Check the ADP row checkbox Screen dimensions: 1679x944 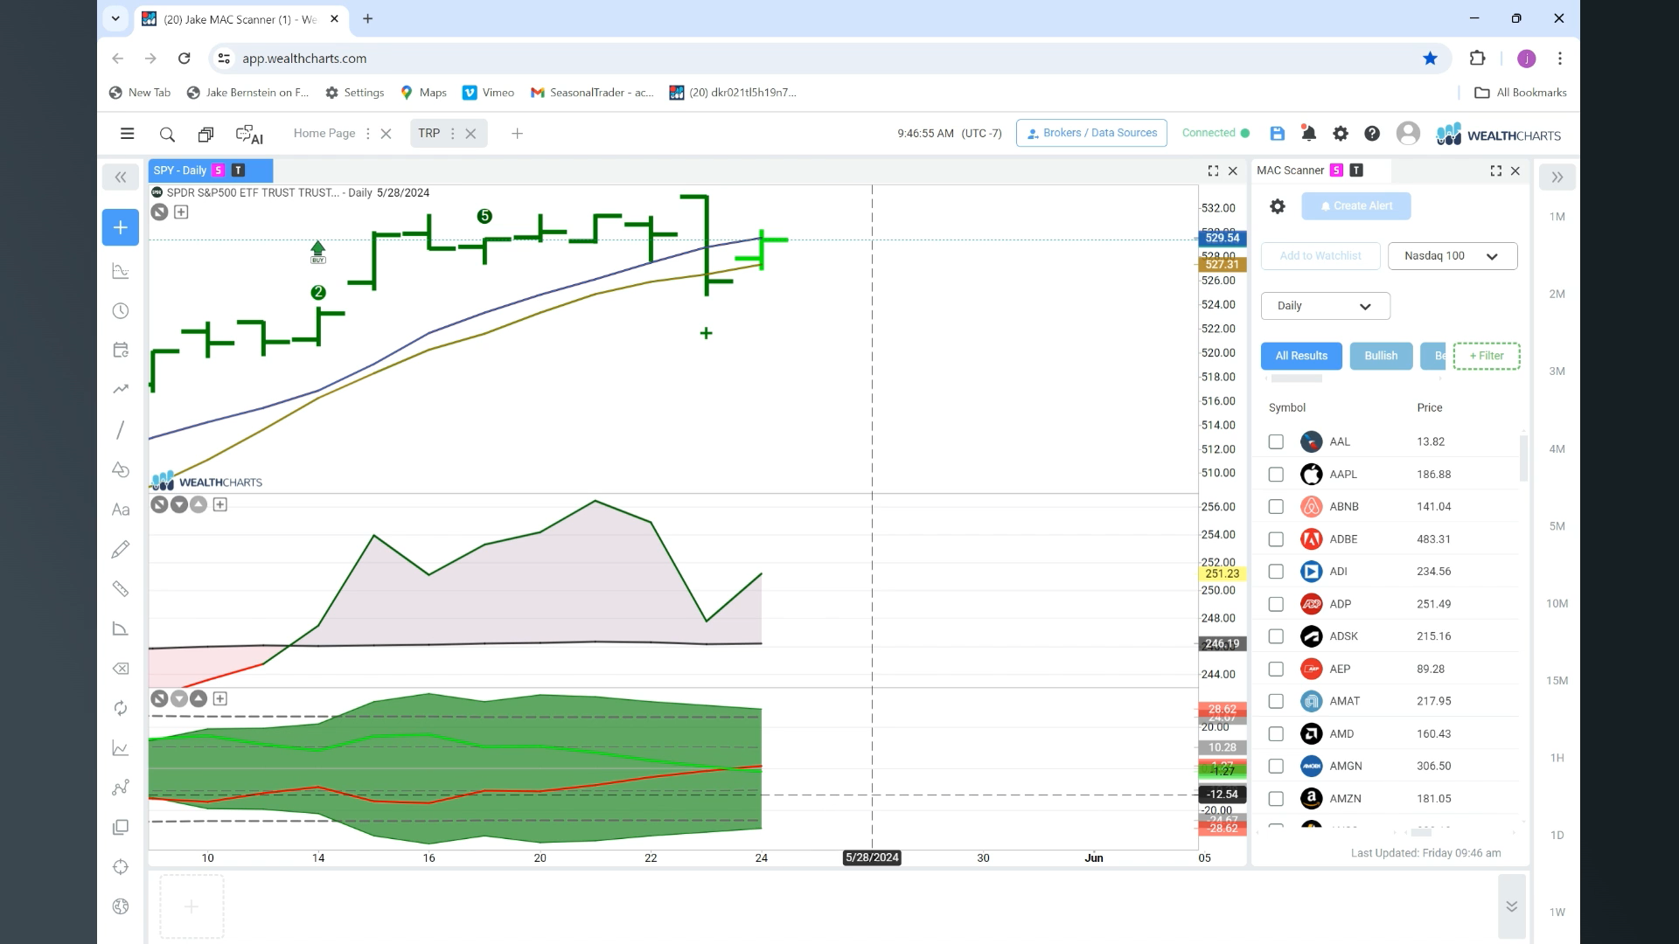(1276, 604)
